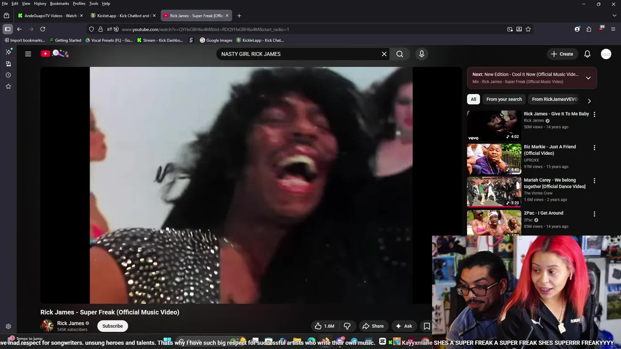The image size is (621, 349).
Task: Save video with bookmark icon
Action: pyautogui.click(x=427, y=326)
